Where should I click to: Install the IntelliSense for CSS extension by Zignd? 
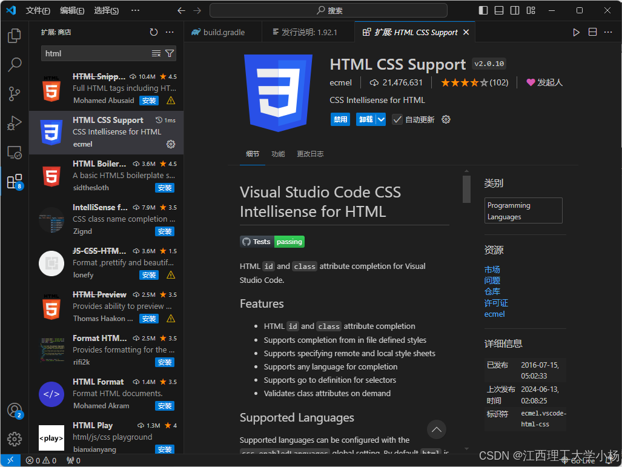165,232
